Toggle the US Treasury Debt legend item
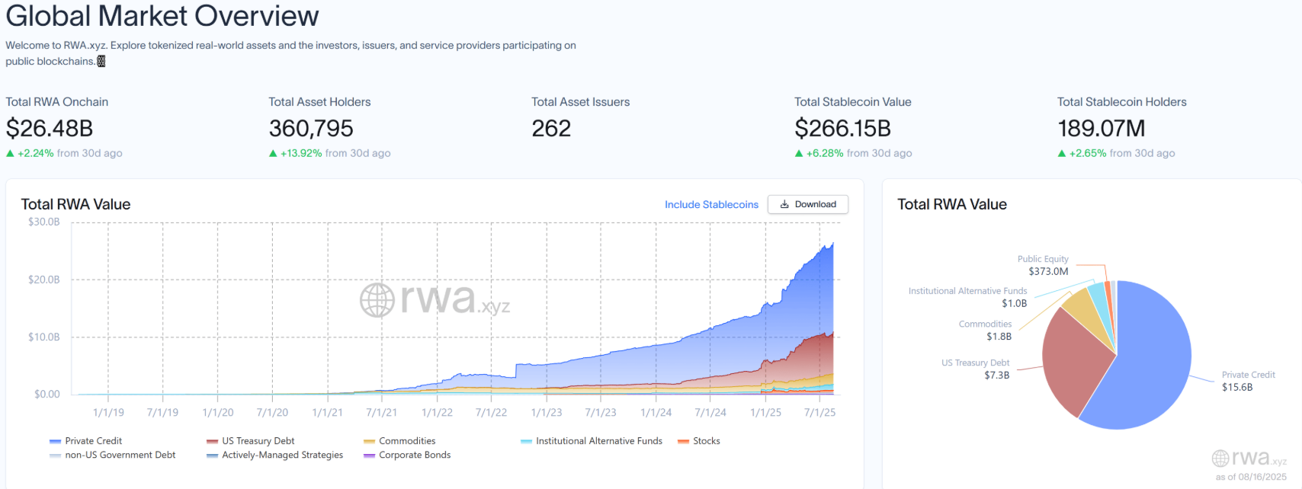This screenshot has width=1302, height=489. (250, 441)
